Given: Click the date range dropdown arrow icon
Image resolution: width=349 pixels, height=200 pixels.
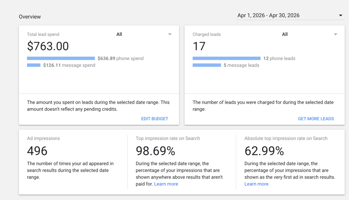Looking at the screenshot, I should [x=340, y=15].
